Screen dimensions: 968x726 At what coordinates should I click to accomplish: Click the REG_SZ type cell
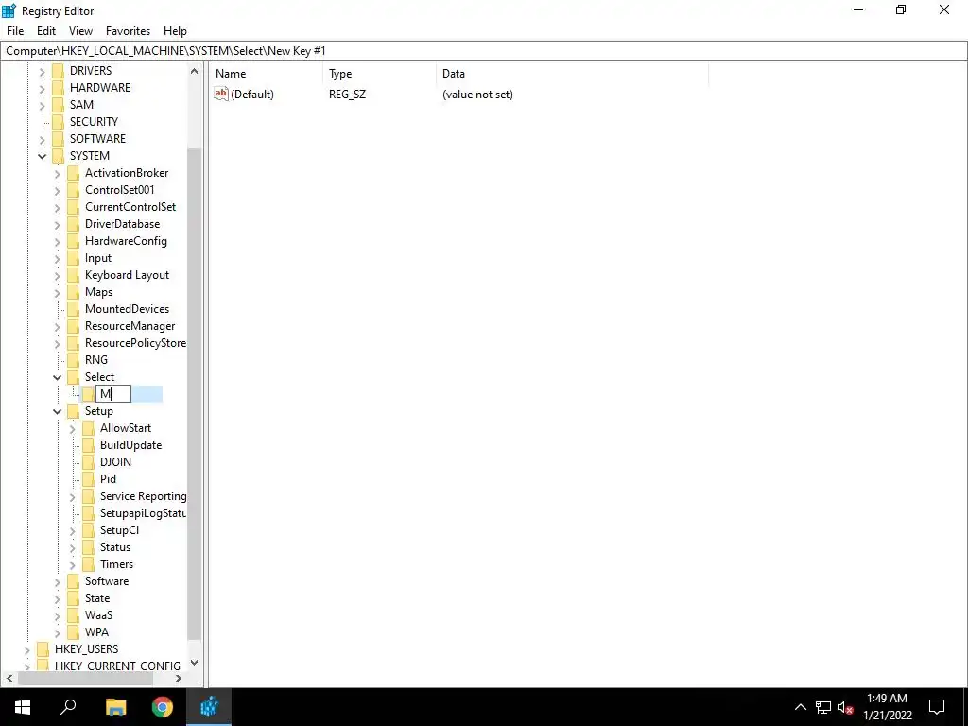point(347,95)
